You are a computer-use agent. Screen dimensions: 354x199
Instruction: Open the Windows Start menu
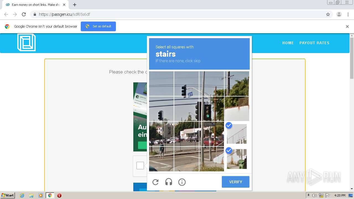point(8,195)
